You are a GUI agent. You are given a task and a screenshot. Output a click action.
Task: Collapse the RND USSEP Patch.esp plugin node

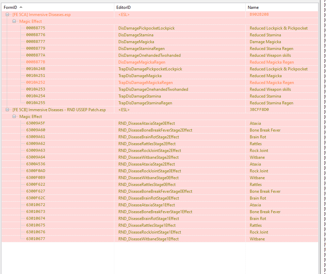coord(7,110)
